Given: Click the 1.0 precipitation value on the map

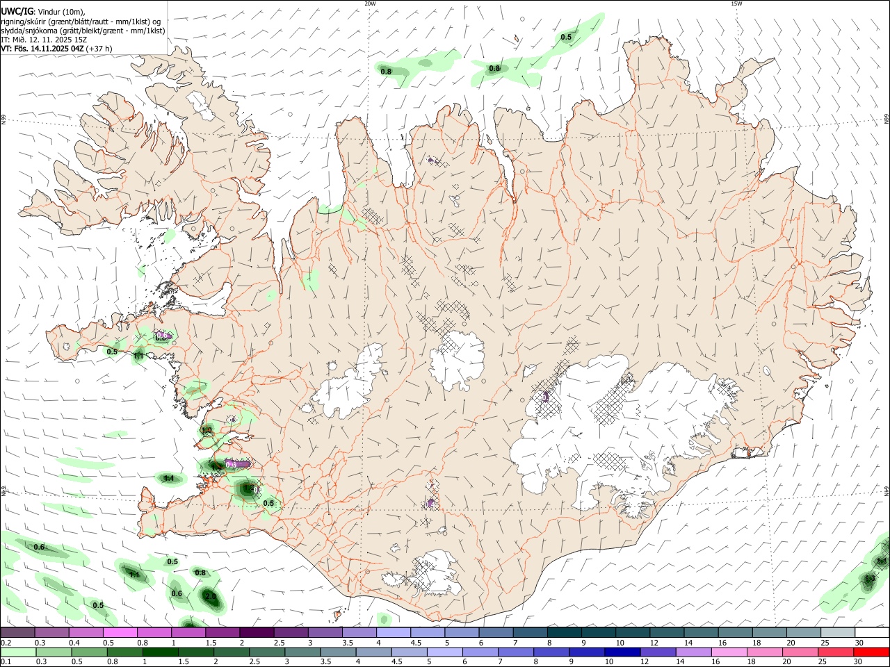Looking at the screenshot, I should point(207,430).
